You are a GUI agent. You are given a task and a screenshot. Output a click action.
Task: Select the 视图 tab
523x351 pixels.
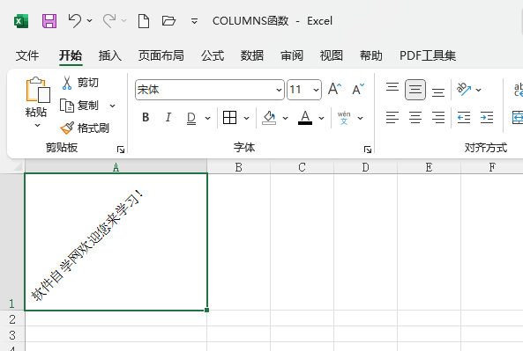[x=332, y=55]
